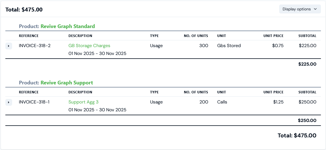Image resolution: width=326 pixels, height=150 pixels.
Task: Select the INVOICE-318-2 reference text
Action: (35, 46)
